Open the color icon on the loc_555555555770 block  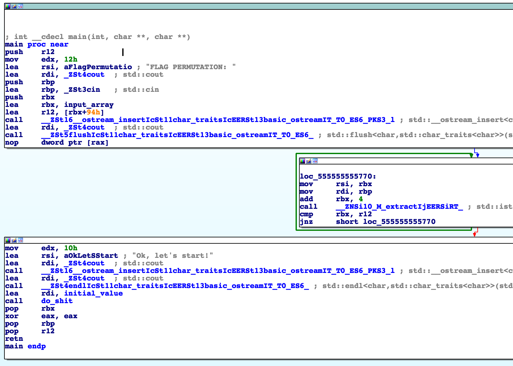[303, 161]
